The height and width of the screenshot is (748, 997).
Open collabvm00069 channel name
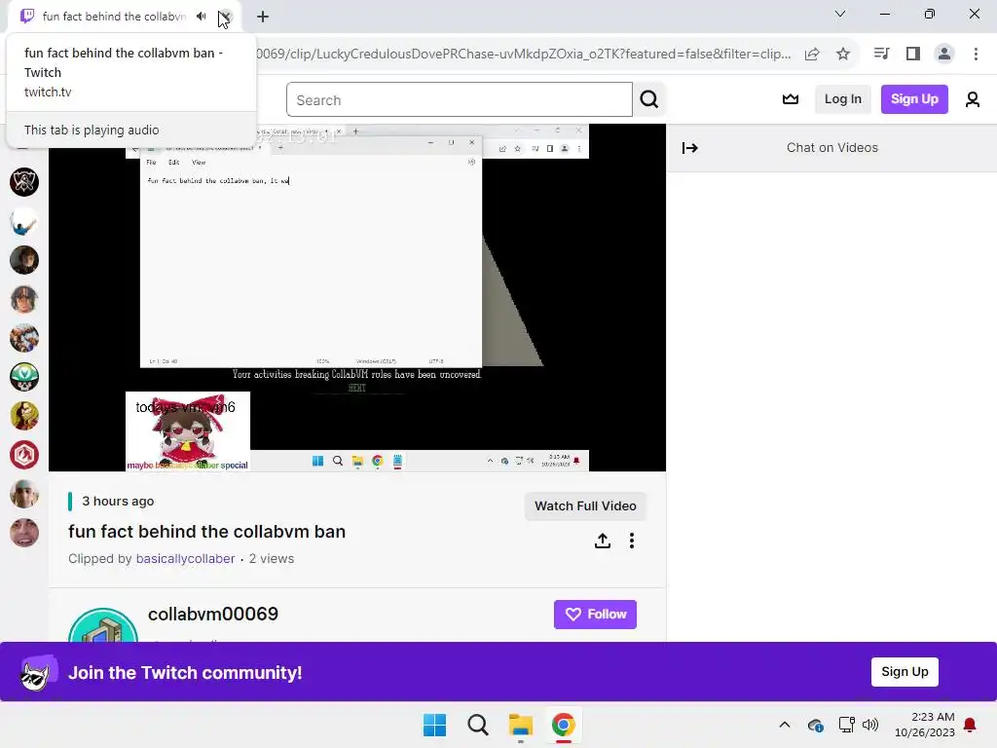click(213, 614)
